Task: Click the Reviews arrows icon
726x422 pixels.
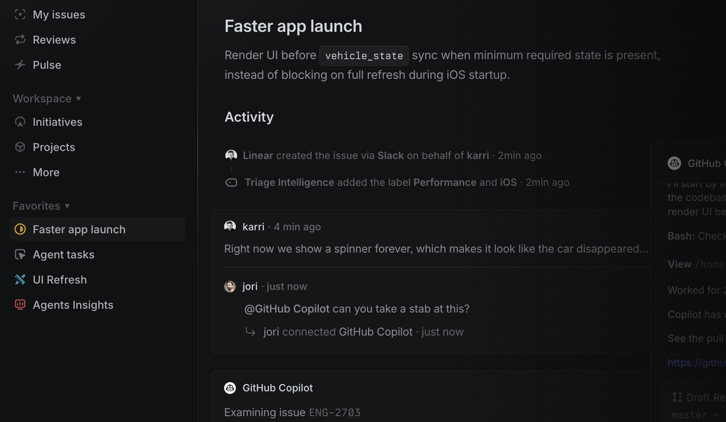Action: pos(20,40)
